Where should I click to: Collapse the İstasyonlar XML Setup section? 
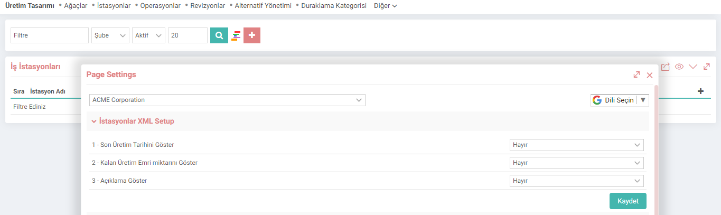coord(133,121)
